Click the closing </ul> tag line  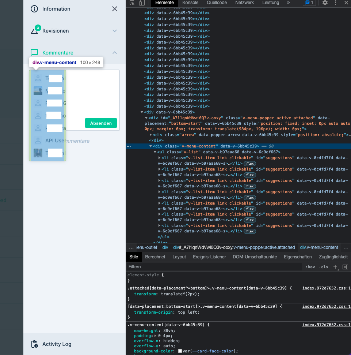tap(163, 237)
